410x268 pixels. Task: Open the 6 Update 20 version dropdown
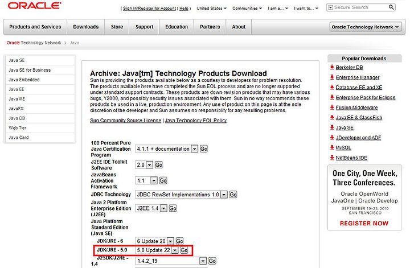pos(170,241)
